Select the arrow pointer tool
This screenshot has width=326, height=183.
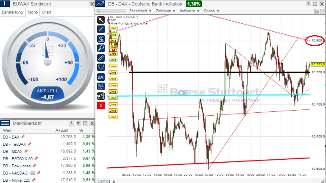point(101,20)
